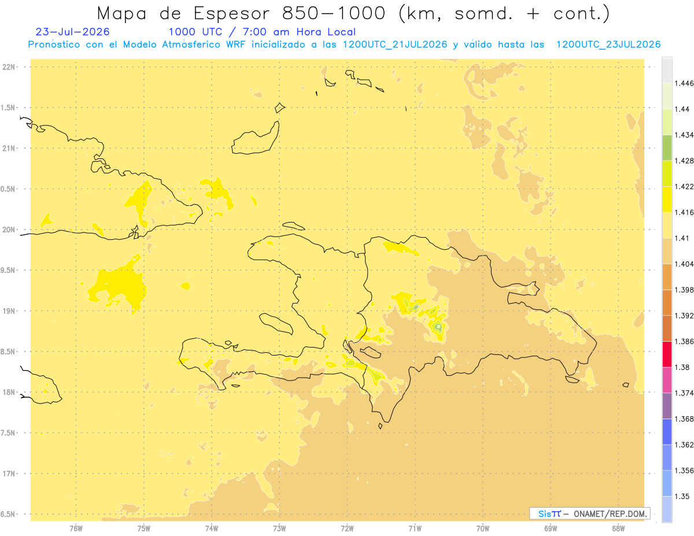The width and height of the screenshot is (694, 536).
Task: Click the red segment of the color bar
Action: (x=667, y=354)
